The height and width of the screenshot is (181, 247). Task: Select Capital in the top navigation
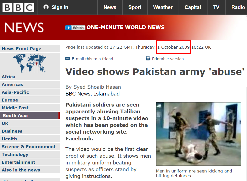(193, 7)
